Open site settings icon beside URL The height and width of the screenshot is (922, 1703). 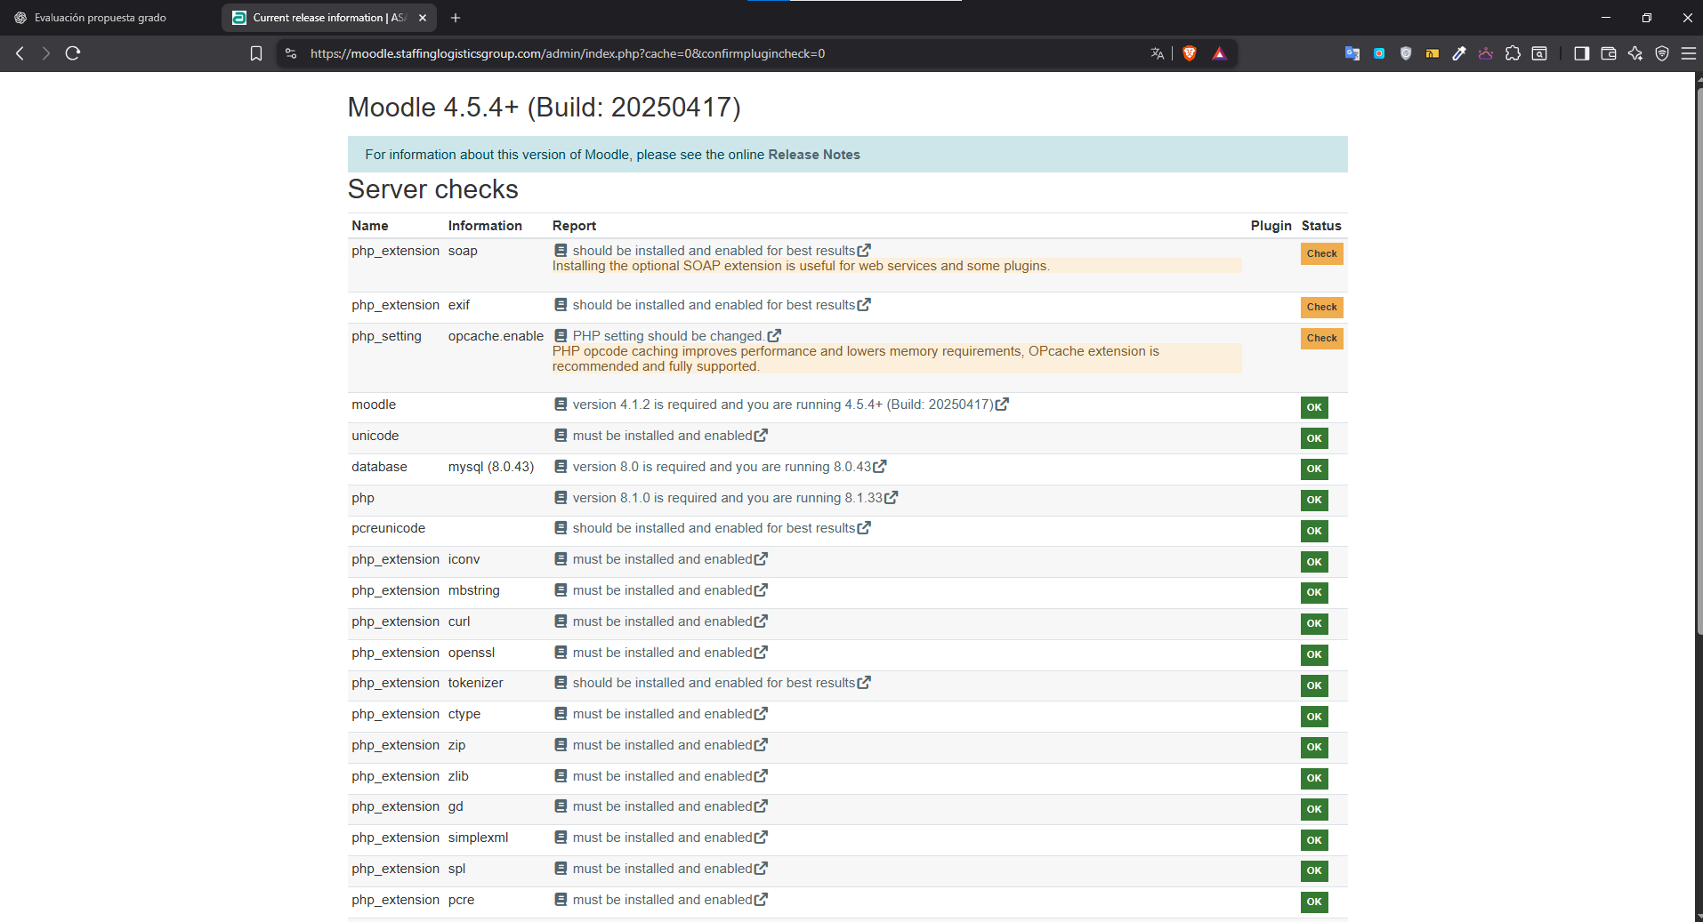coord(291,53)
